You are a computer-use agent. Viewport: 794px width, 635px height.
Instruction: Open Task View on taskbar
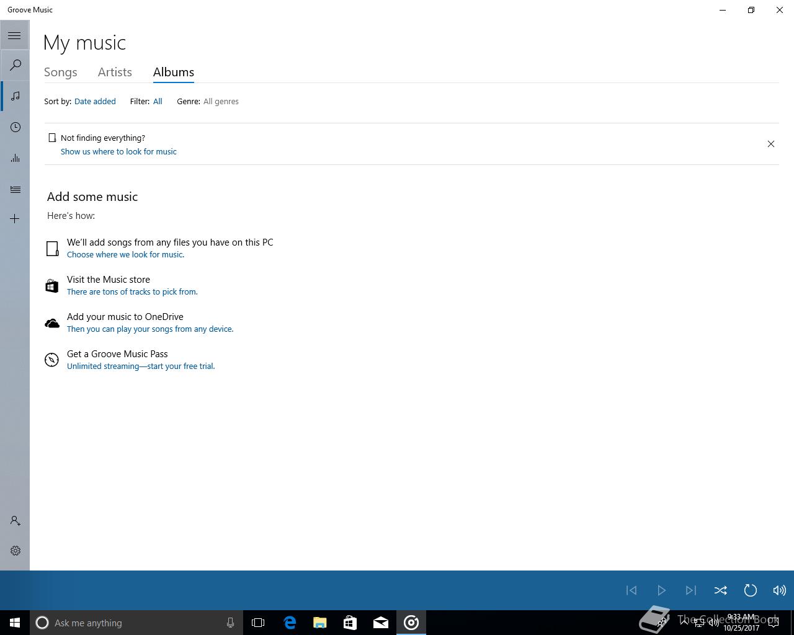(x=258, y=623)
